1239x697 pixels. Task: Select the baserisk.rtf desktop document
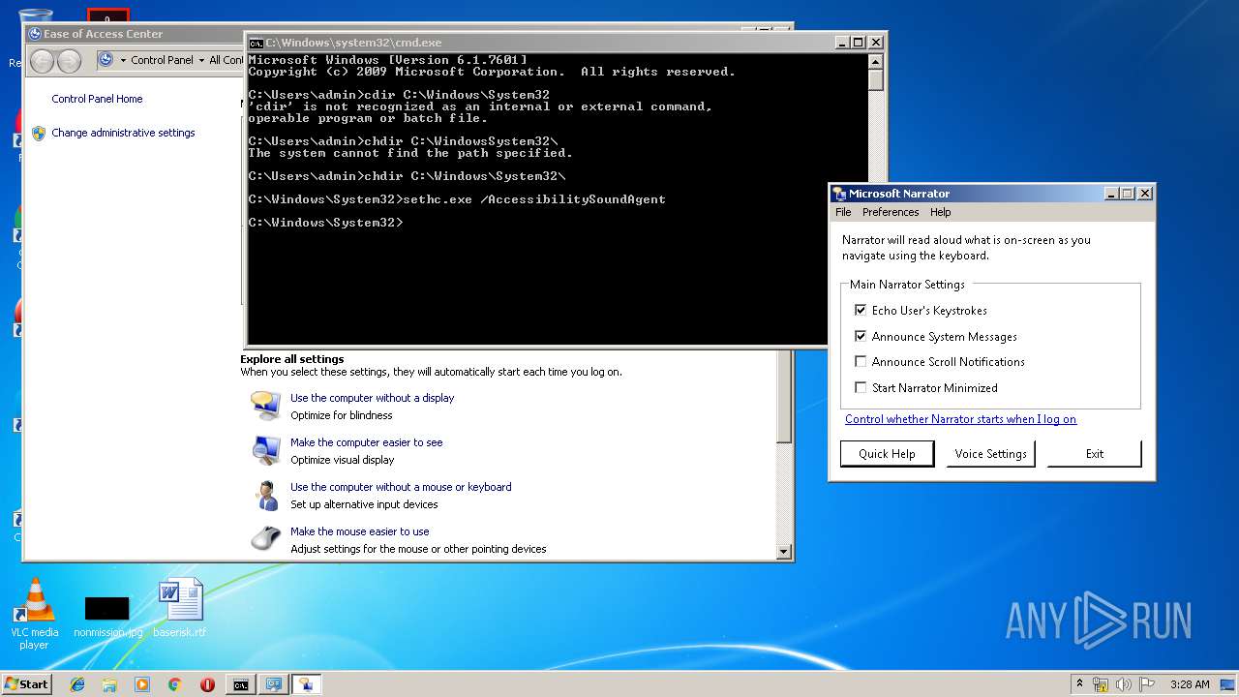(180, 608)
